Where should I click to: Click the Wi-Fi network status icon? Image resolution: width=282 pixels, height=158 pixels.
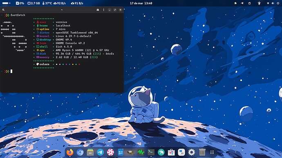[268, 3]
